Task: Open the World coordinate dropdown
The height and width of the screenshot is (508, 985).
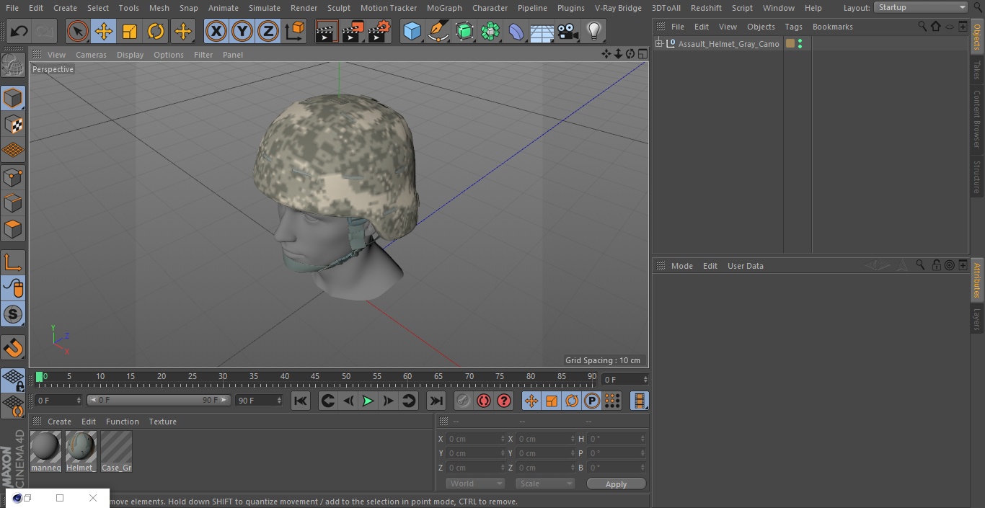Action: pyautogui.click(x=475, y=484)
